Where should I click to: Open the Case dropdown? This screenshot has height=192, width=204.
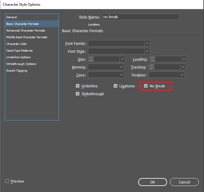pyautogui.click(x=122, y=75)
